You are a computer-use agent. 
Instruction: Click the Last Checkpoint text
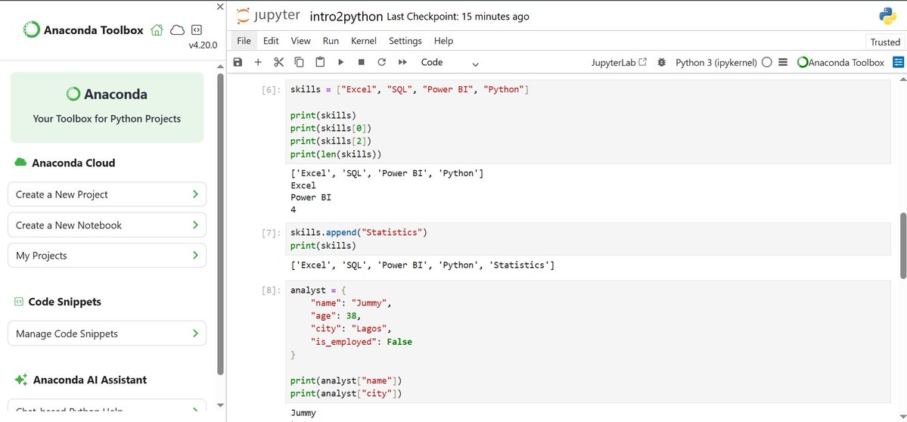coord(458,17)
